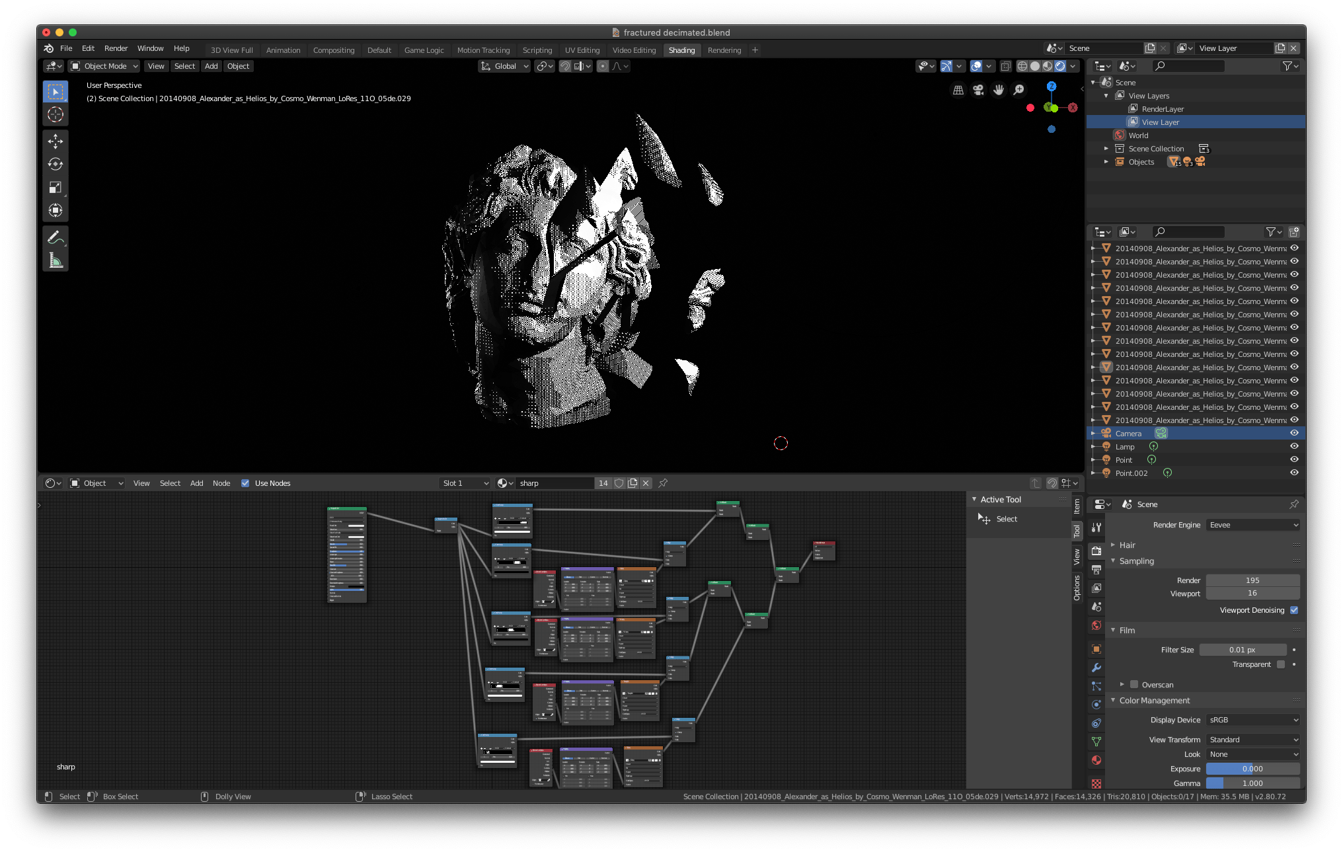Expand the Color Management section
The height and width of the screenshot is (852, 1343).
coord(1115,700)
